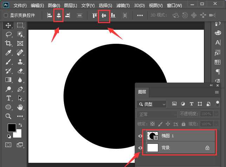
Task: Select the Zoom magnifier tool
Action: tap(8, 116)
